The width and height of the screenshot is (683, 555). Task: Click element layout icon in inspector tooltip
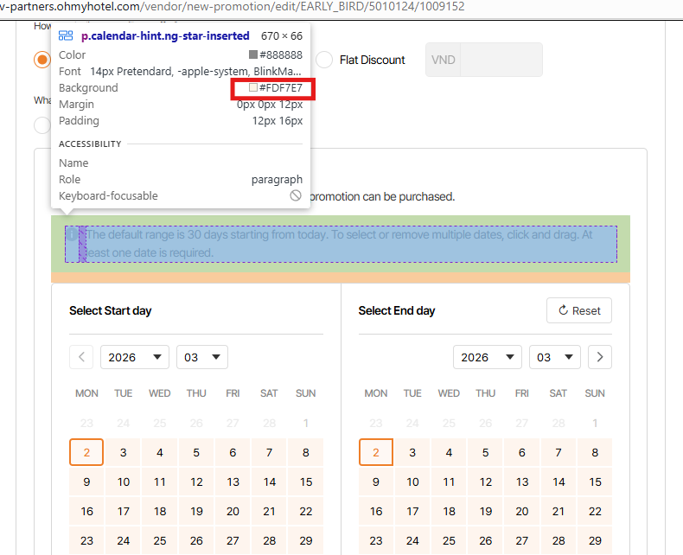tap(66, 36)
